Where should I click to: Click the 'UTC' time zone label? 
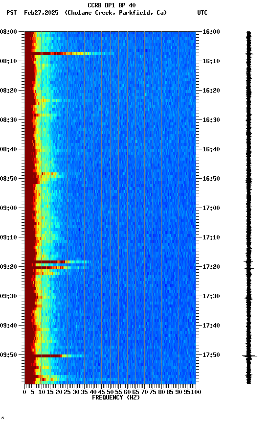coord(202,13)
